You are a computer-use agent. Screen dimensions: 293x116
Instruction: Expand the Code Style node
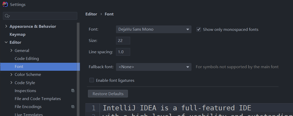point(11,83)
